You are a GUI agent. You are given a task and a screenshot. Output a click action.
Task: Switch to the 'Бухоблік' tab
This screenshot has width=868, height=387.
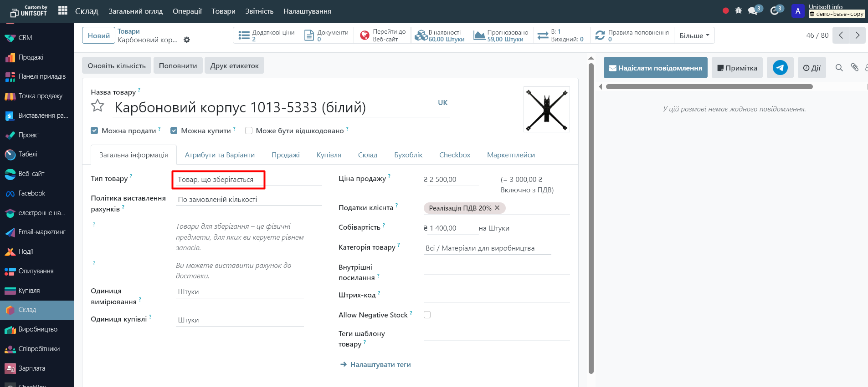click(x=408, y=155)
